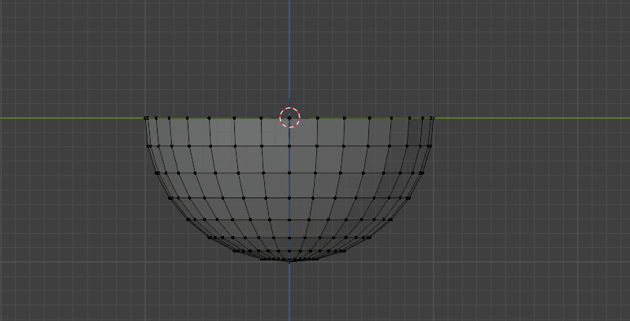Select the rightmost vertex on the top rim
Image resolution: width=630 pixels, height=321 pixels.
(x=433, y=118)
